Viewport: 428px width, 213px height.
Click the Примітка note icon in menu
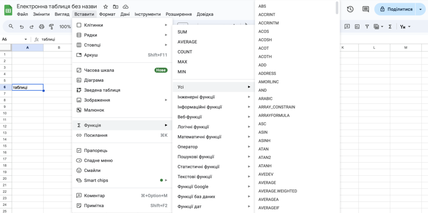(x=79, y=205)
